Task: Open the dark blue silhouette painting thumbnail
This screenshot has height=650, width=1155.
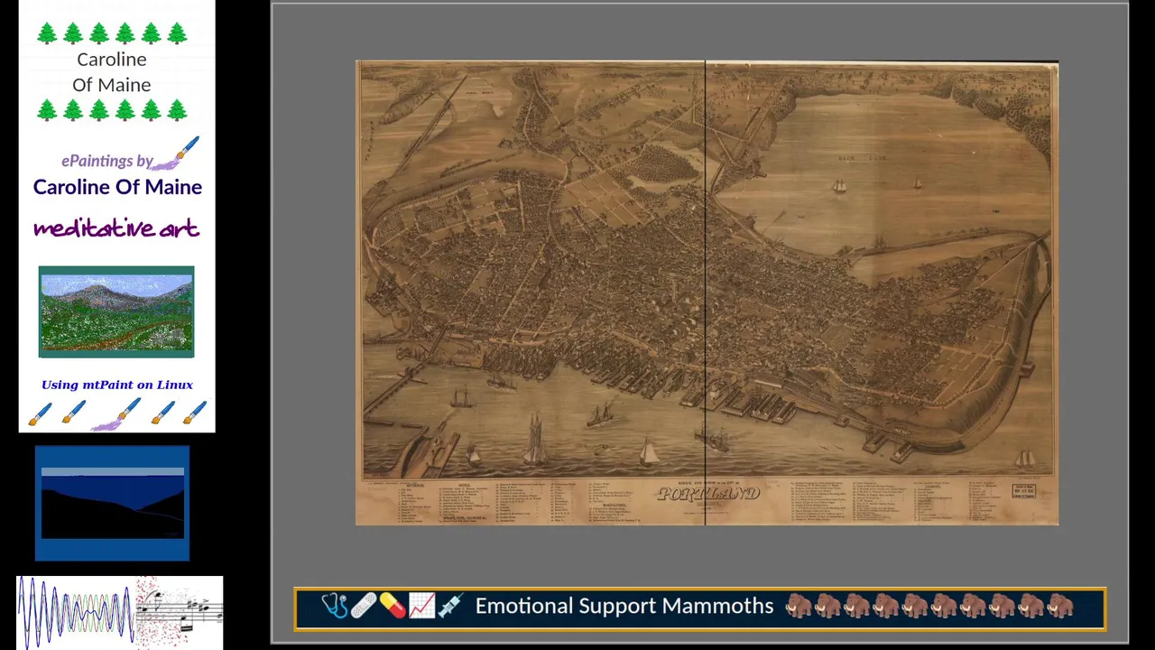Action: 112,503
